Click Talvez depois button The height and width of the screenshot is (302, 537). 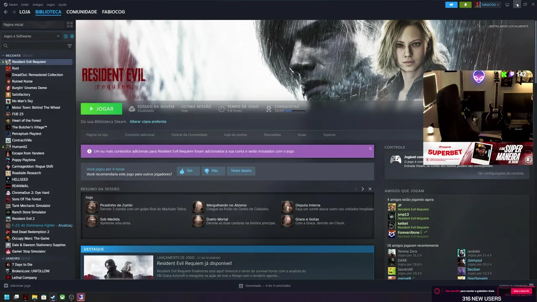click(x=241, y=171)
